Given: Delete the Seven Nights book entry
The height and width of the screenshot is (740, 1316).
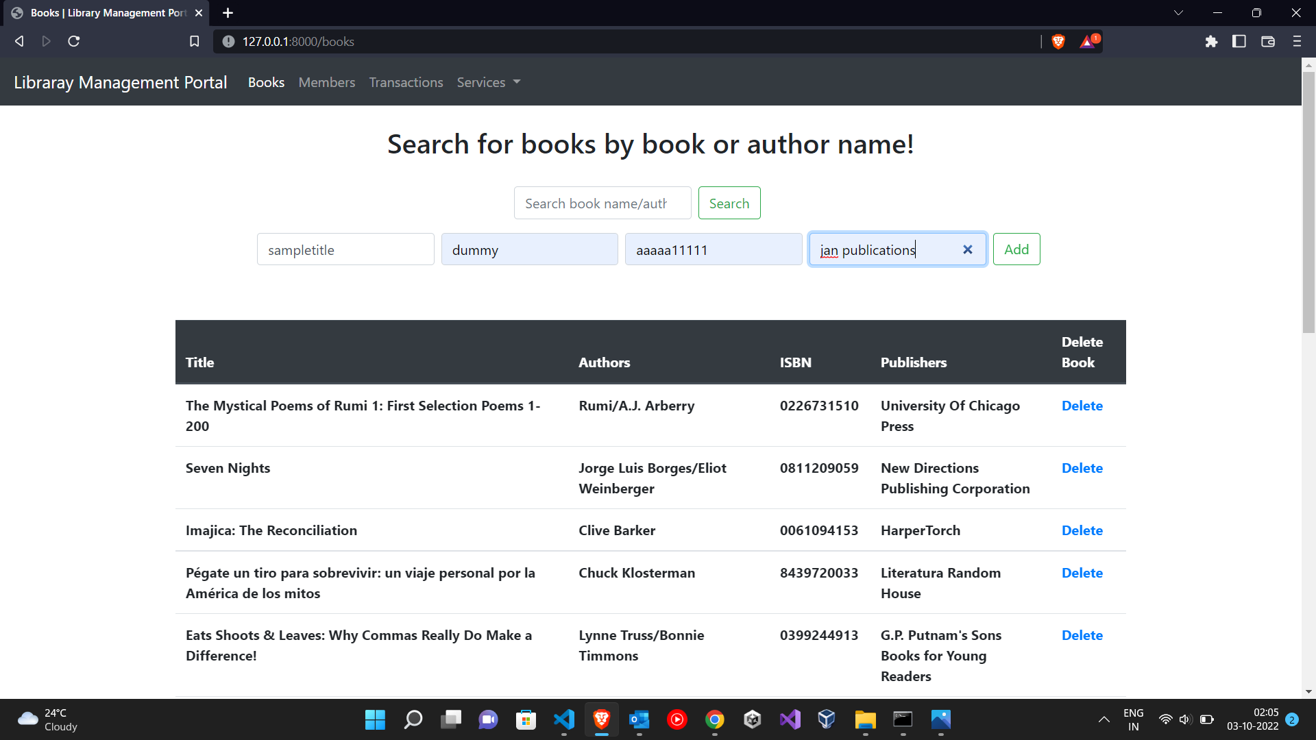Looking at the screenshot, I should pyautogui.click(x=1082, y=468).
